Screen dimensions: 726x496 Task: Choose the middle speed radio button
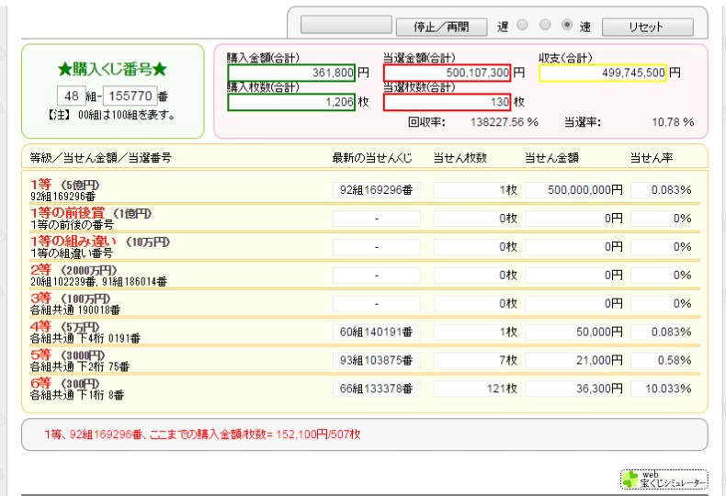click(545, 26)
